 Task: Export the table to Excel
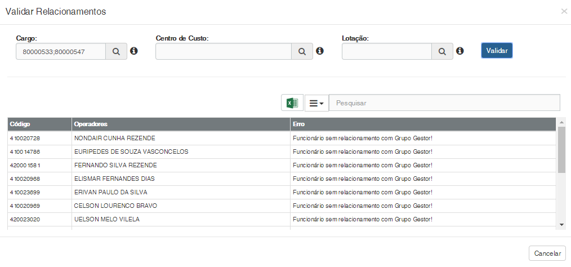click(x=292, y=103)
